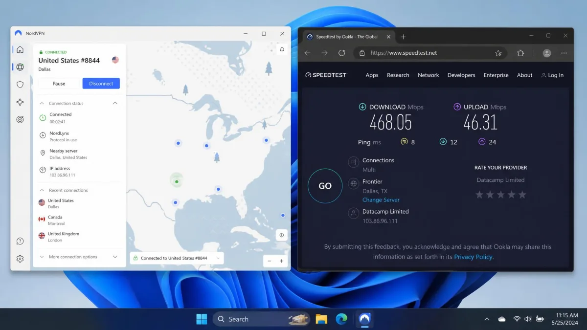Open the help question mark icon in NordVPN
The width and height of the screenshot is (587, 330).
pos(20,241)
